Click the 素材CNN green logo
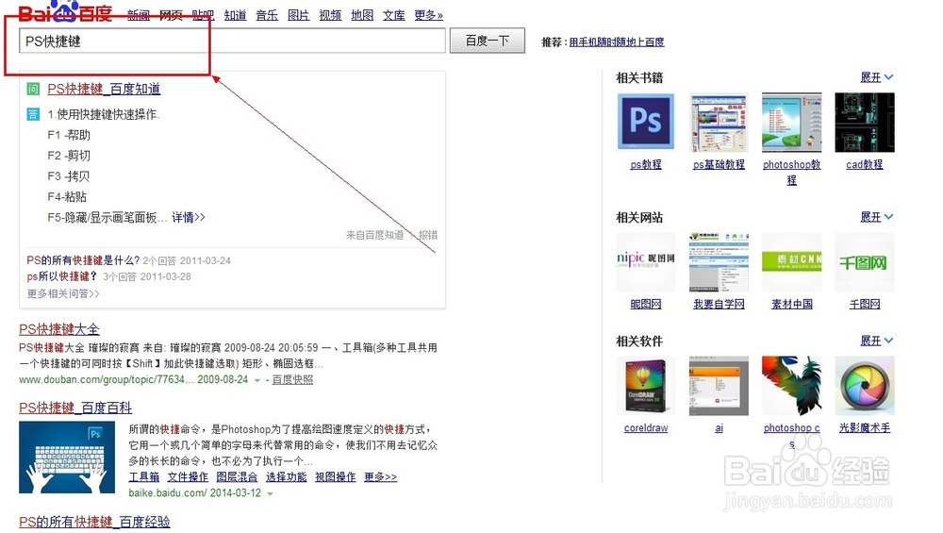 click(x=791, y=262)
